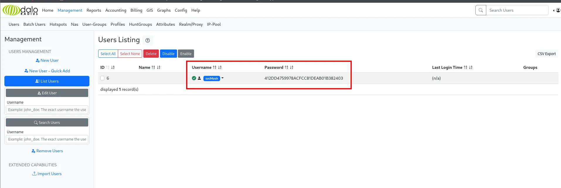This screenshot has width=561, height=188.
Task: Export the listing with CSV Export
Action: (547, 54)
